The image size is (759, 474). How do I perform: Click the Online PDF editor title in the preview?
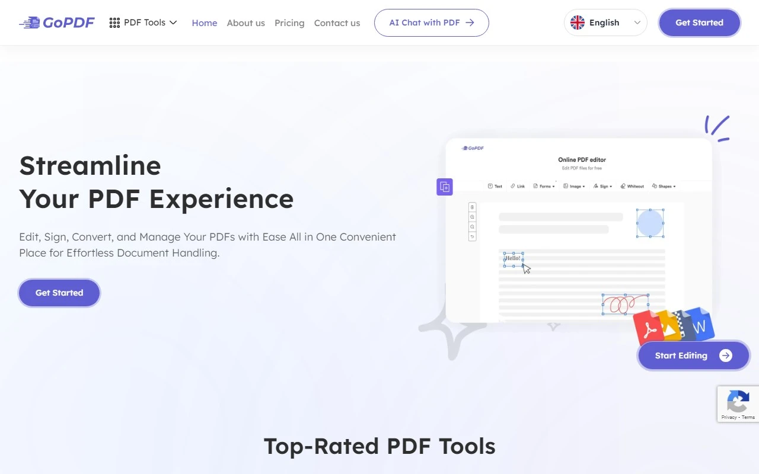click(x=582, y=160)
